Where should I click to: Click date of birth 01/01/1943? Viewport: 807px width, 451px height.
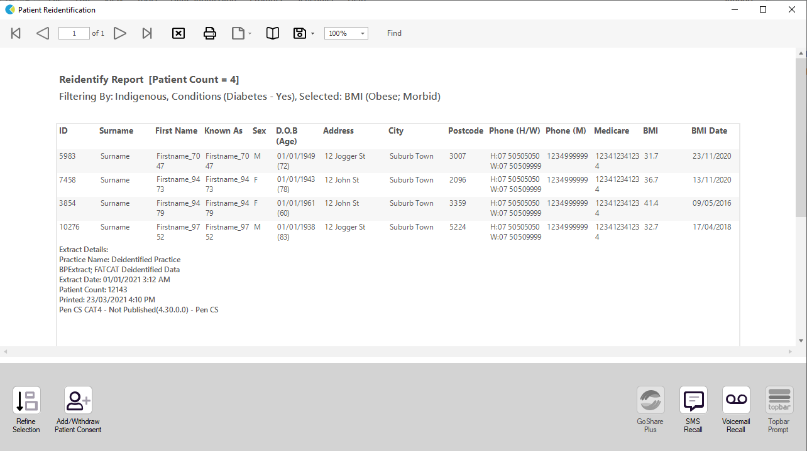[x=296, y=180]
